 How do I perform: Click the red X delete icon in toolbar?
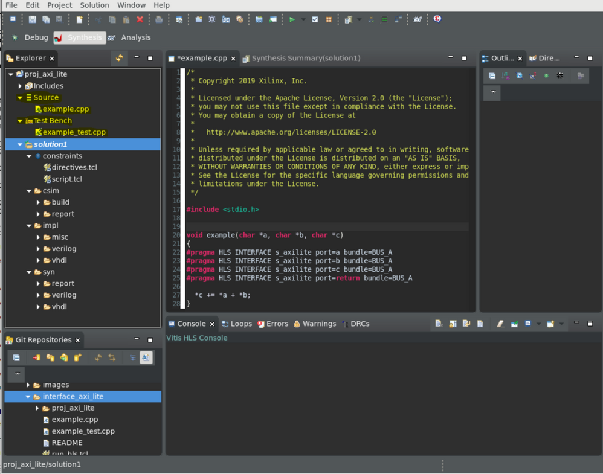coord(140,19)
